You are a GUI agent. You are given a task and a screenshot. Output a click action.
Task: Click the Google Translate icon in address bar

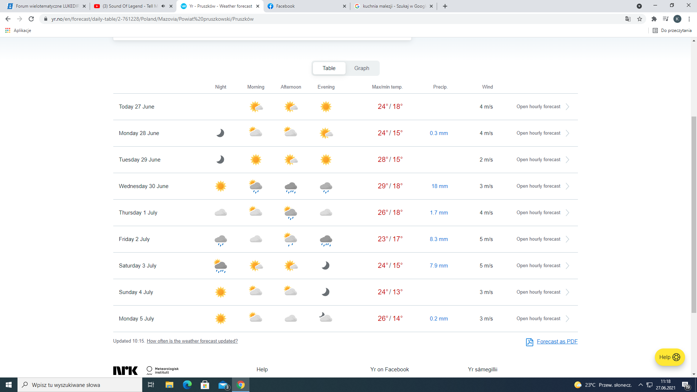click(628, 19)
